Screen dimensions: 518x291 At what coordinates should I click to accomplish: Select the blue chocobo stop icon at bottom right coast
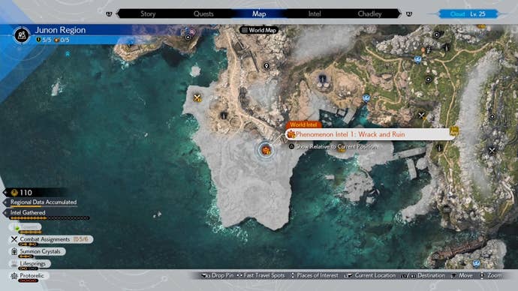476,263
